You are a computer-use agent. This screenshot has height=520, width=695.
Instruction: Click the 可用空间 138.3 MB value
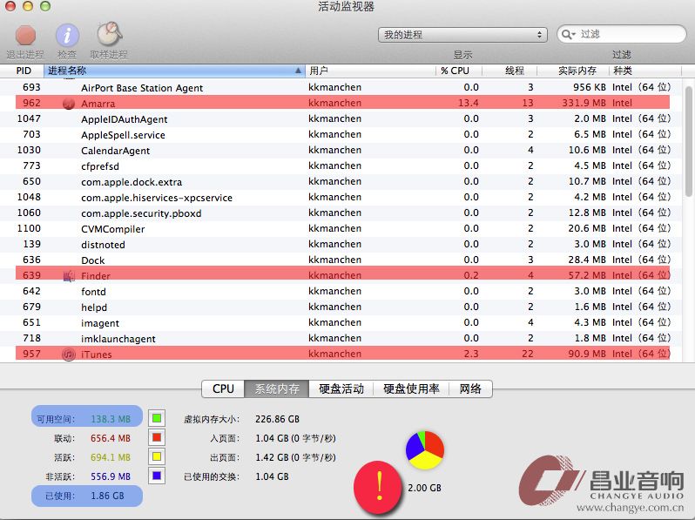point(111,419)
